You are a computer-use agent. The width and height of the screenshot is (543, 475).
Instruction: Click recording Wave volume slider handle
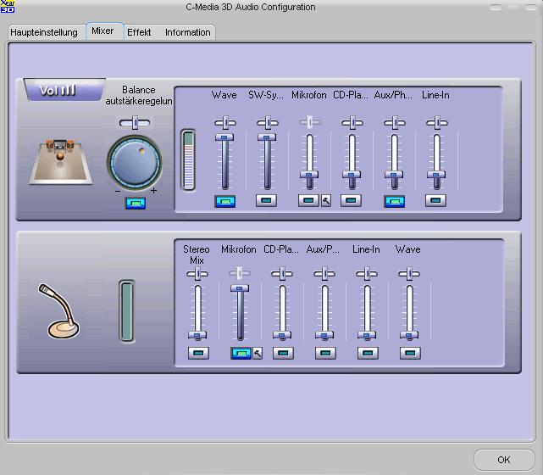(409, 335)
